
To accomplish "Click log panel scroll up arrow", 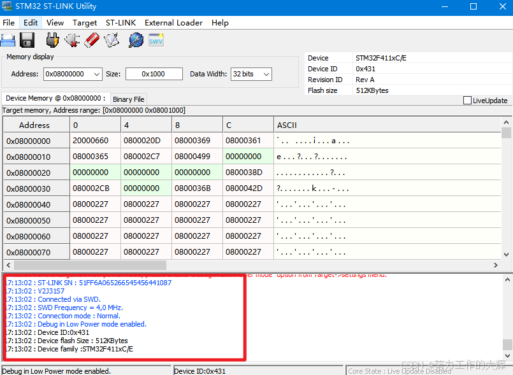I will 507,280.
